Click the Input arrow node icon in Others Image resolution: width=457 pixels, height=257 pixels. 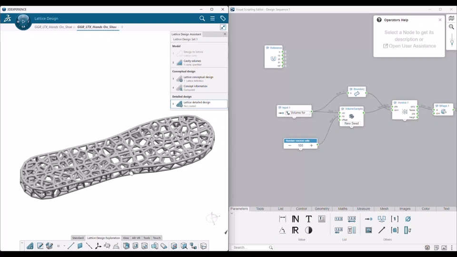pos(368,219)
